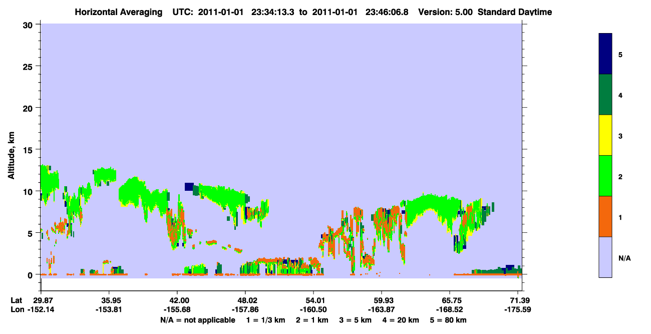651x334 pixels.
Task: Click the longitude value '-157.86'
Action: (x=245, y=309)
